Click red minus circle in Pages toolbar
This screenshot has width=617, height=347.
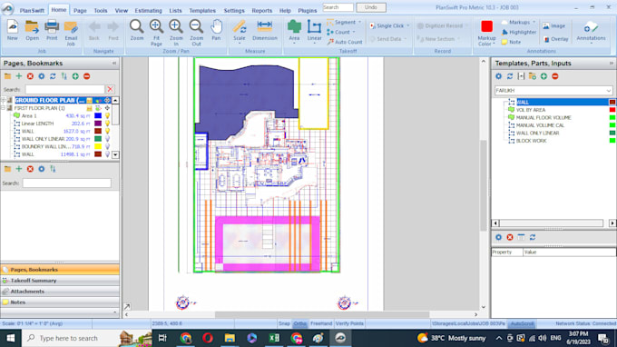86,76
